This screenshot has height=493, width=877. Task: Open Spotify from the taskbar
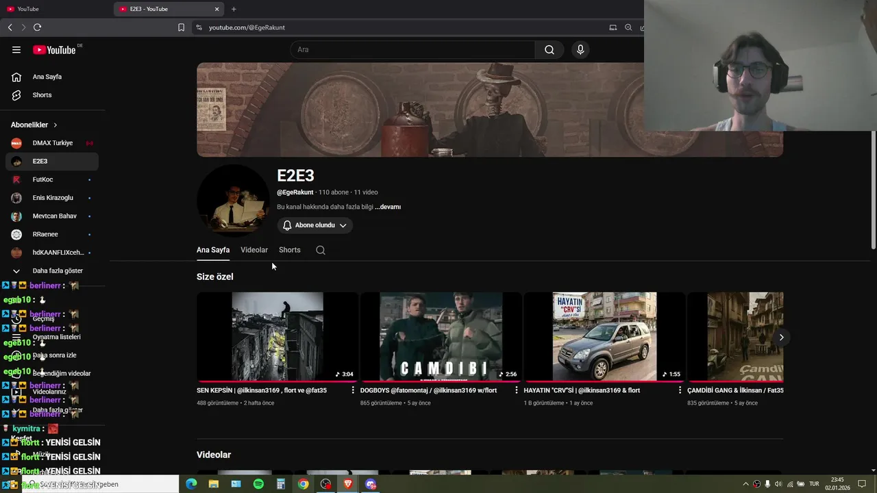point(258,484)
